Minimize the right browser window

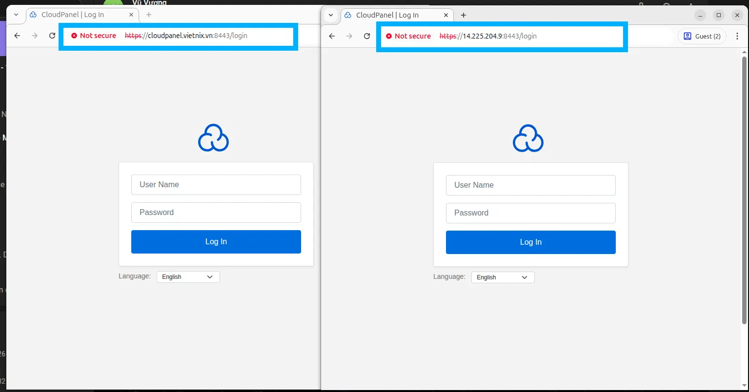click(701, 15)
